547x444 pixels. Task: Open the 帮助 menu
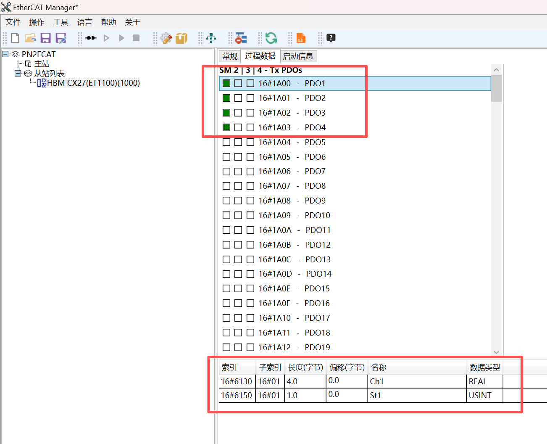pyautogui.click(x=109, y=22)
